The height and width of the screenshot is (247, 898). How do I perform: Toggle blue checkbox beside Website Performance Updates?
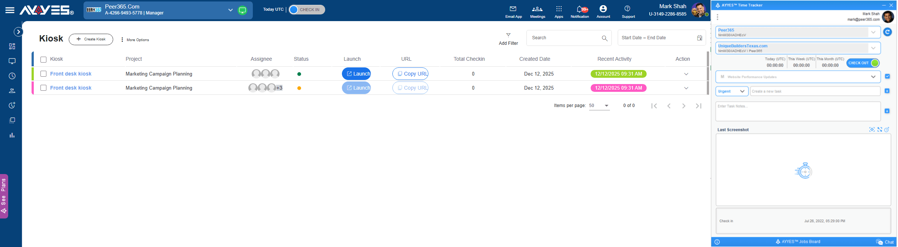pos(887,76)
